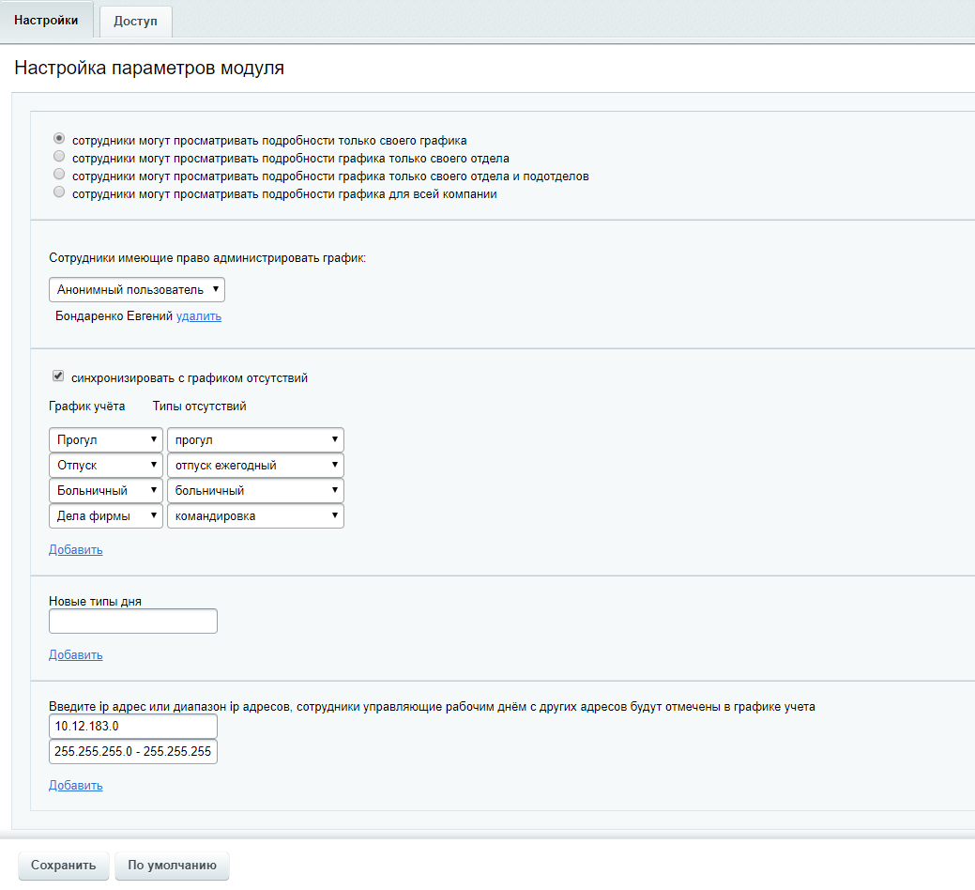The height and width of the screenshot is (890, 975).
Task: Open the командировка absence type dropdown
Action: pos(255,515)
